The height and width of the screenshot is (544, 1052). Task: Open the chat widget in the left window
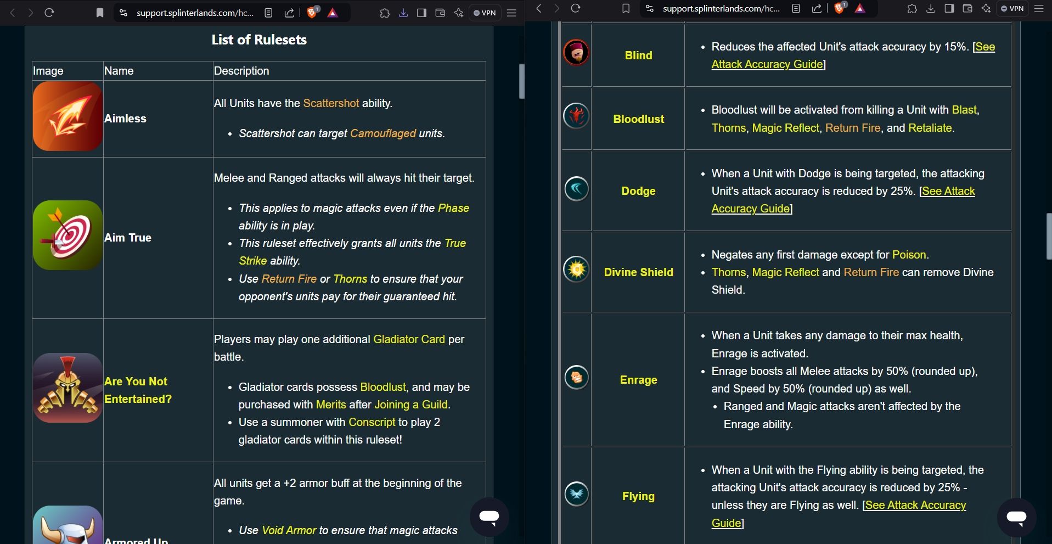tap(489, 517)
